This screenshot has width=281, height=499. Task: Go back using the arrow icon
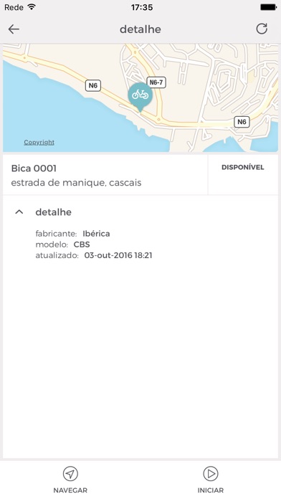14,29
